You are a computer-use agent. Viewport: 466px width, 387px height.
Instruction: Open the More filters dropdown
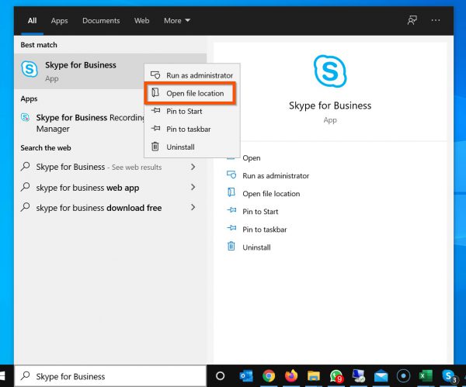(176, 21)
